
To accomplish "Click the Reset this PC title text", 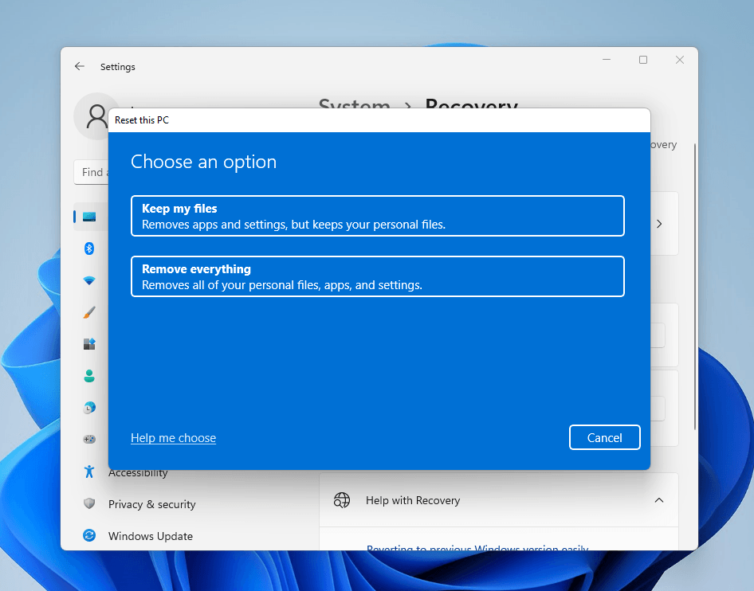I will [142, 120].
